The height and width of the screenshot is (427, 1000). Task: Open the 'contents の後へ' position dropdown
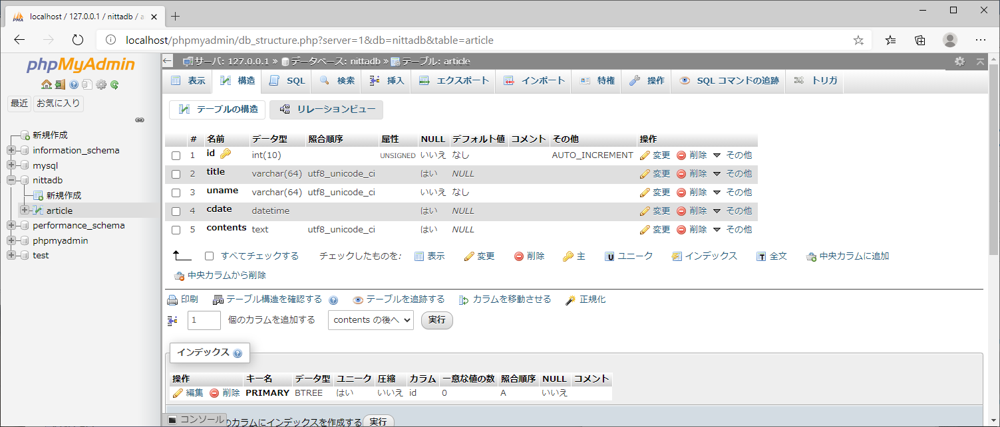tap(371, 320)
